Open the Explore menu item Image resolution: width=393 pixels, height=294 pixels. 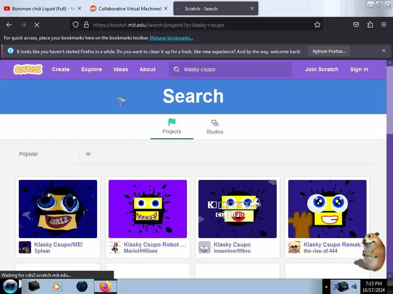coord(91,70)
